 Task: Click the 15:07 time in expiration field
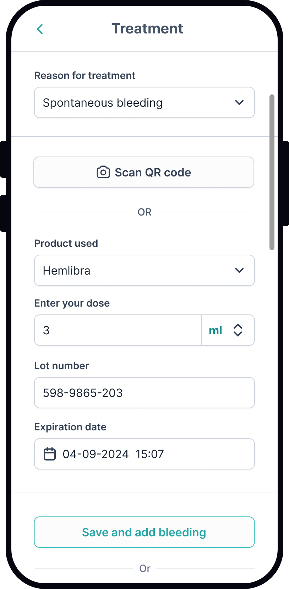pos(149,454)
